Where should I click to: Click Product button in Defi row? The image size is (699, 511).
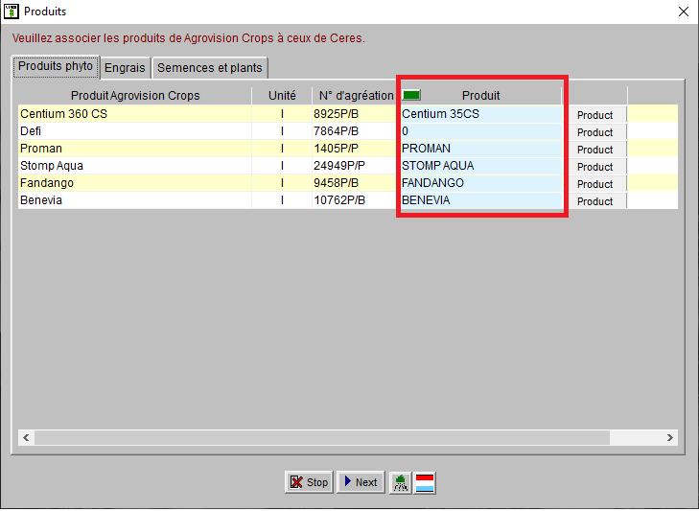[x=595, y=132]
